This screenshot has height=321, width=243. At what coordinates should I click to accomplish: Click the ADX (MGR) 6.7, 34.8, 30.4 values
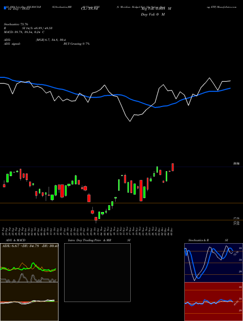click(51, 40)
